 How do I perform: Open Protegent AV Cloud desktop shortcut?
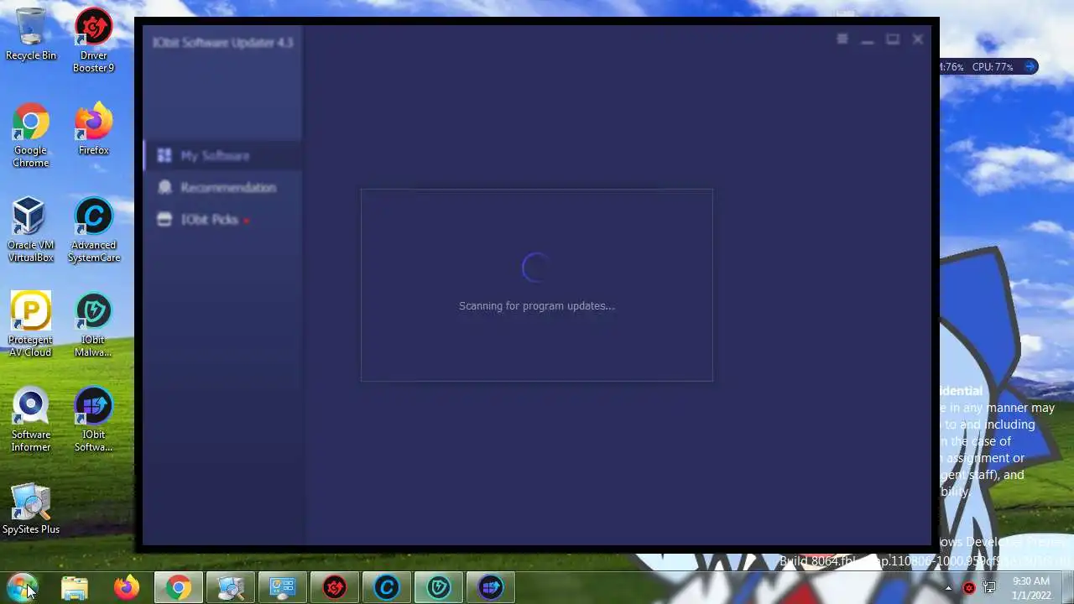31,325
